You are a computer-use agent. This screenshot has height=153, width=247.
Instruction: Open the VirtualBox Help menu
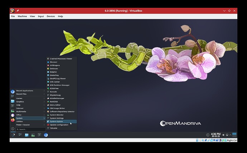(x=60, y=16)
